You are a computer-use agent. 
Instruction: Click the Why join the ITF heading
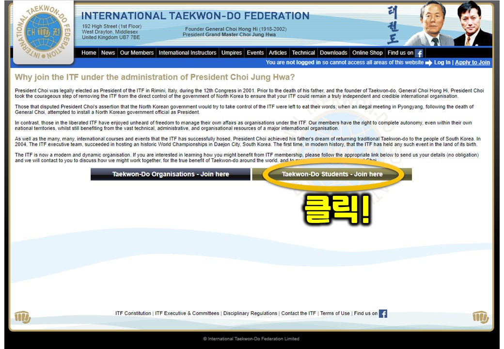click(x=155, y=77)
